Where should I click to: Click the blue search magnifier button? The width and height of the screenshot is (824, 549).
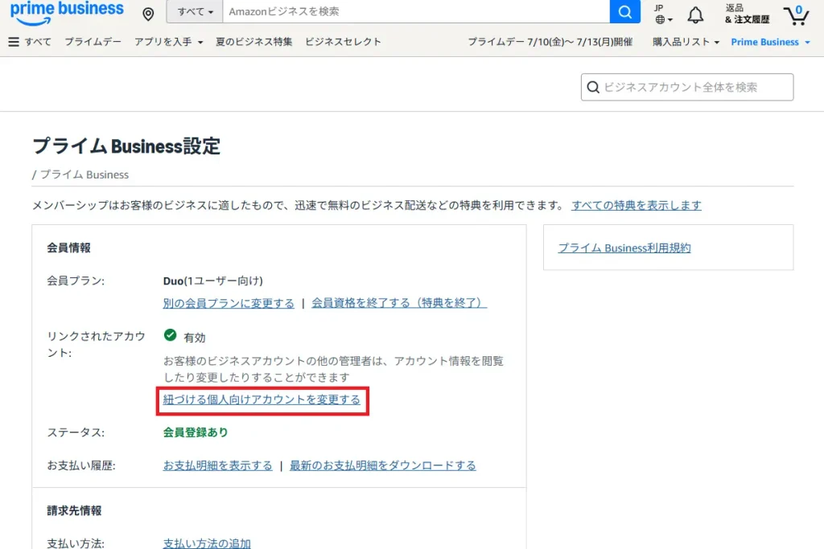(624, 11)
